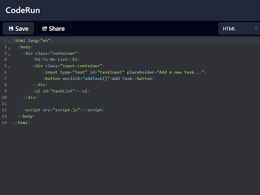The image size is (260, 195).
Task: Click line number 11 in the gutter
Action: [x=4, y=104]
